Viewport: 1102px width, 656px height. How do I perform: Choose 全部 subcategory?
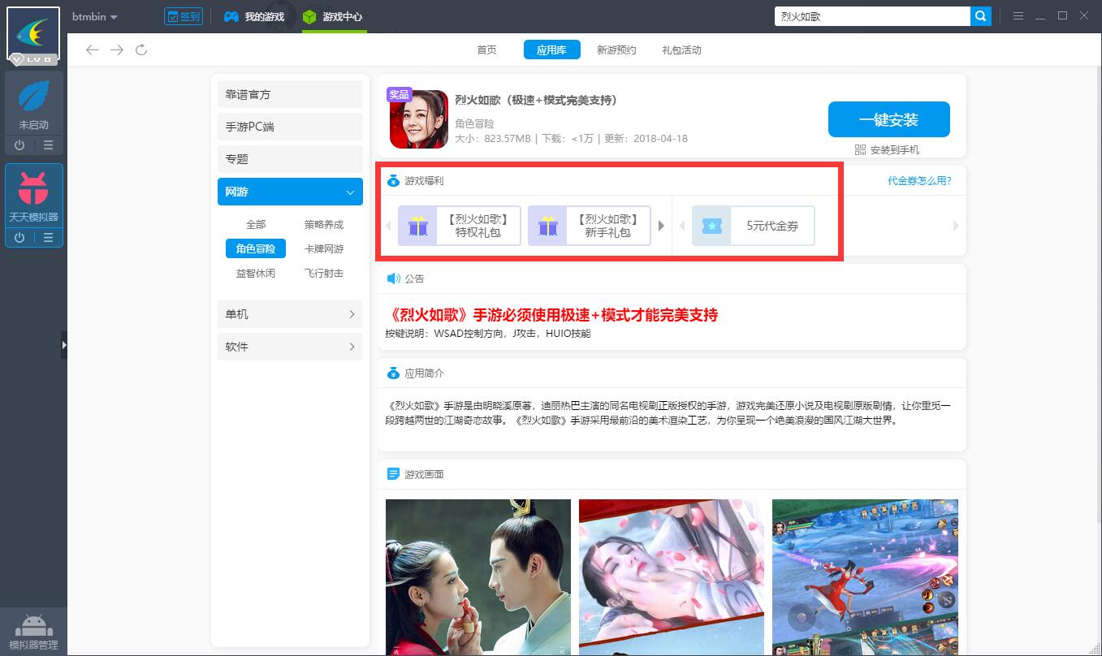tap(256, 225)
